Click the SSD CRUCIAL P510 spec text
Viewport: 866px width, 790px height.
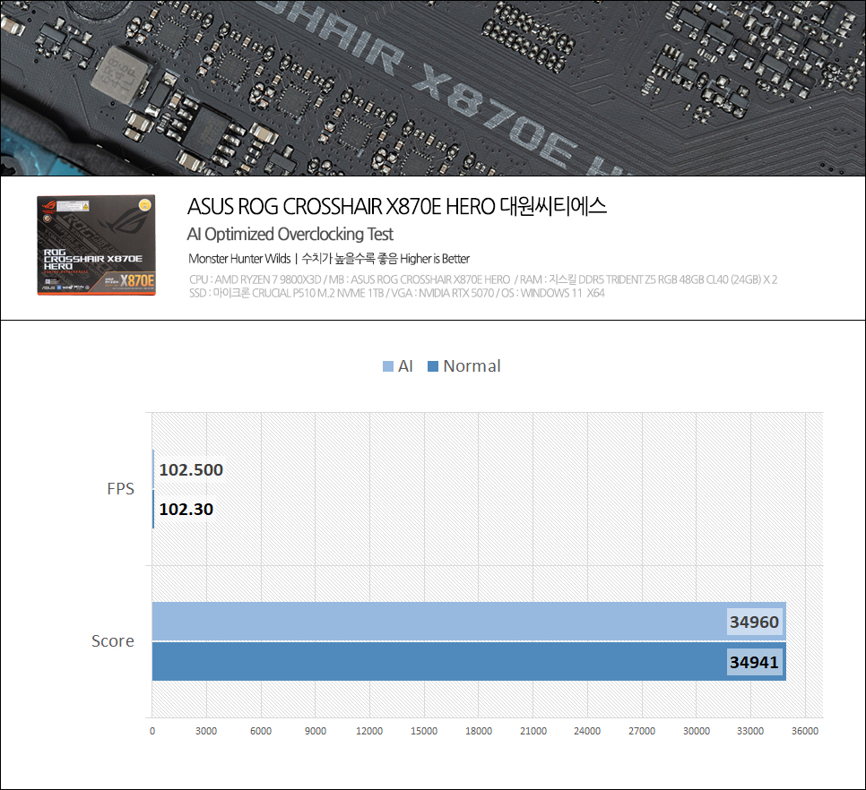(286, 293)
